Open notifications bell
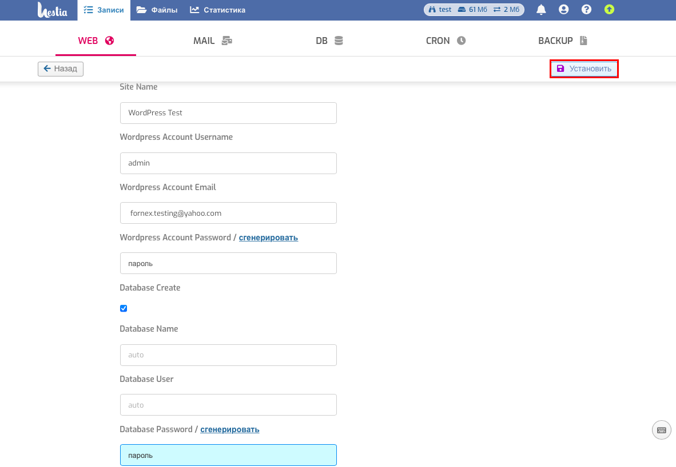The image size is (676, 467). [x=541, y=10]
